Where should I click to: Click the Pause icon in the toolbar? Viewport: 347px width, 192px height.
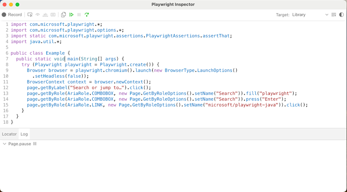pos(79,15)
